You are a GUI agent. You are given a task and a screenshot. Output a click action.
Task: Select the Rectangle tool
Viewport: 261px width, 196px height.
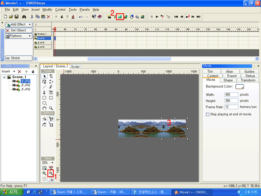[x=51, y=98]
